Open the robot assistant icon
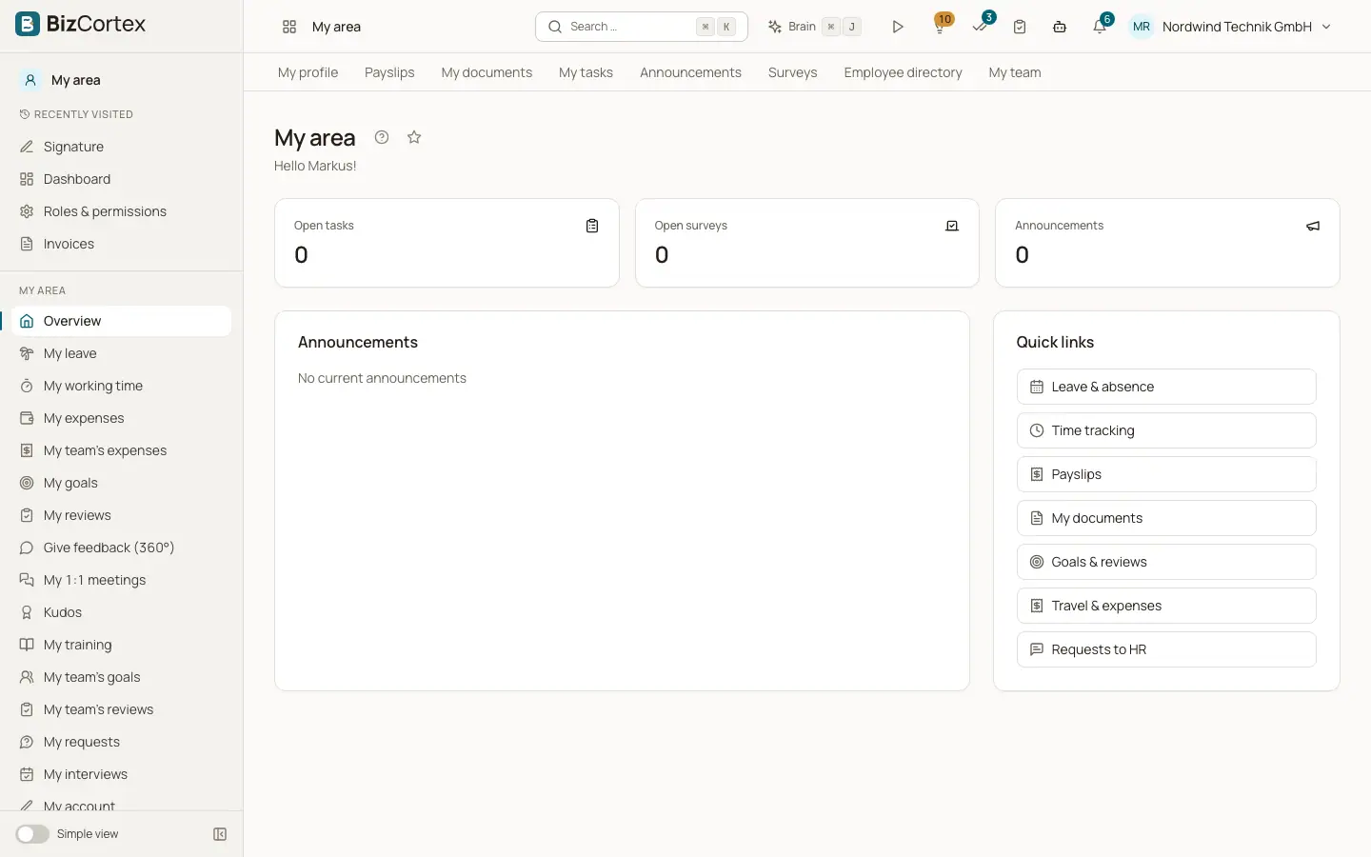 coord(1060,27)
